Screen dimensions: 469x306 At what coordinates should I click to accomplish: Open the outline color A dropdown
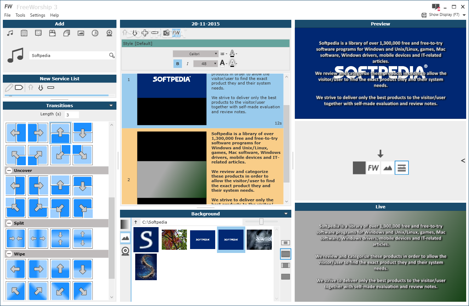(x=233, y=53)
